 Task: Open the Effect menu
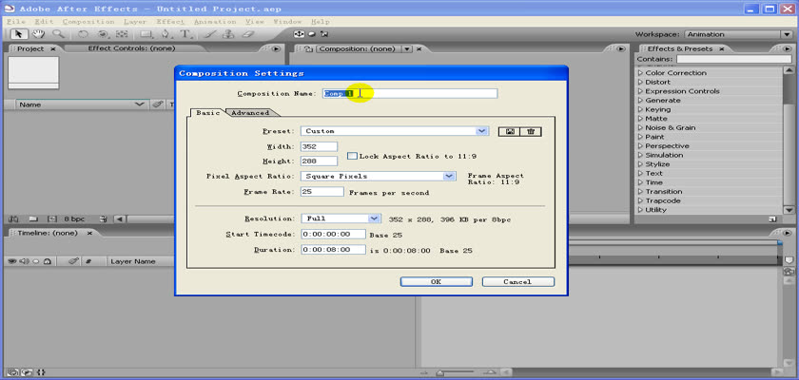[x=170, y=22]
